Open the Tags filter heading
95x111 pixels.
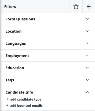[10, 80]
